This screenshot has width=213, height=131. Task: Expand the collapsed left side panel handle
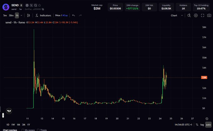3,115
